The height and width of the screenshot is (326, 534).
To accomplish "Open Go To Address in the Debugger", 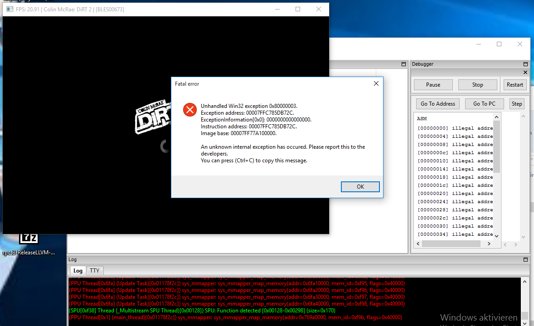I will [x=437, y=104].
